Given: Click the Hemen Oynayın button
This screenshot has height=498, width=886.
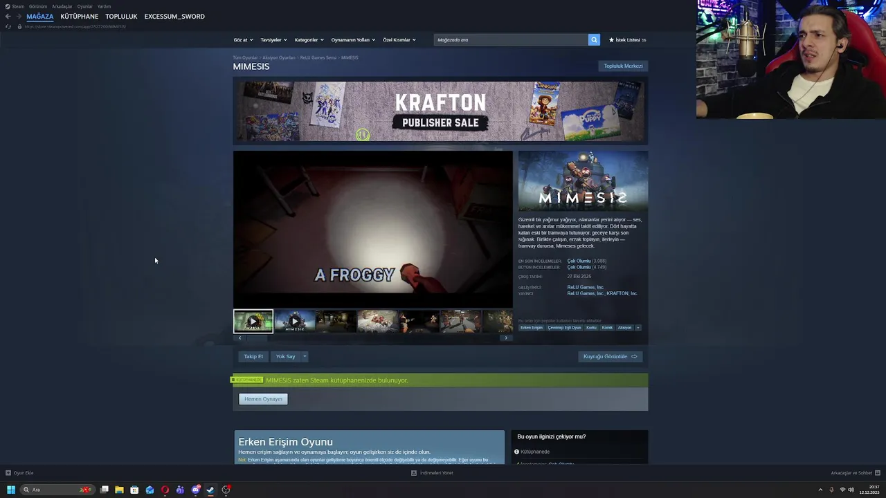Looking at the screenshot, I should 263,399.
